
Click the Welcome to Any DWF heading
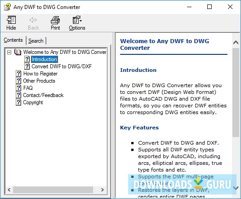[165, 44]
